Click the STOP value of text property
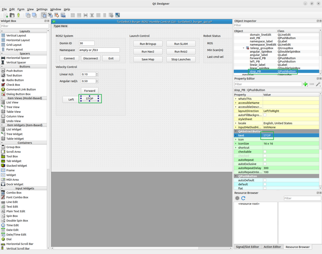Screen dimensions: 322x254 (x=267, y=135)
